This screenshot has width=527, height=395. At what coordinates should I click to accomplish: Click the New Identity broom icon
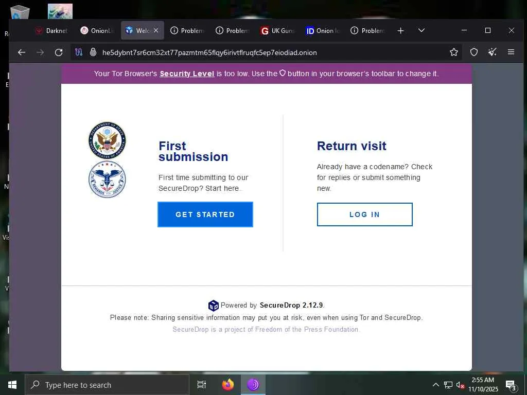[x=493, y=52]
